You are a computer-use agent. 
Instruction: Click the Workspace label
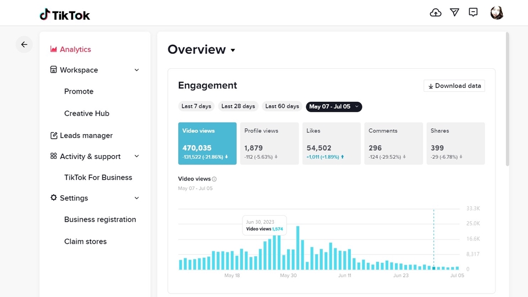click(79, 70)
